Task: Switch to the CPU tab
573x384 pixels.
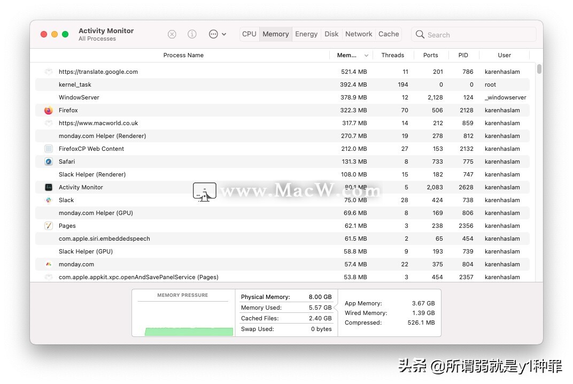Action: 249,34
